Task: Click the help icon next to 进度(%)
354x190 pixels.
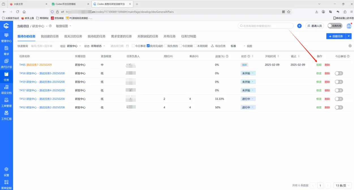Action: 227,56
